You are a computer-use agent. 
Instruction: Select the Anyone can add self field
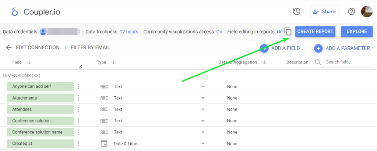click(x=40, y=86)
